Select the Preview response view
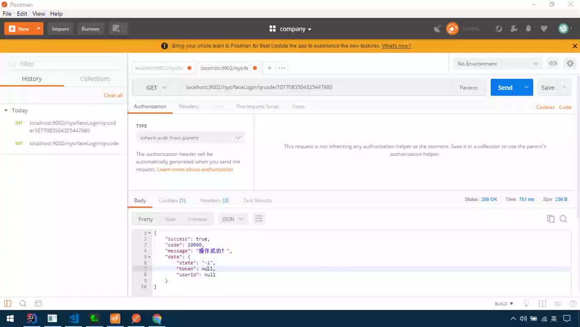 [197, 219]
